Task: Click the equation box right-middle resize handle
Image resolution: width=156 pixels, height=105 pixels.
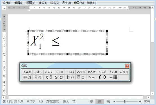Action: point(107,43)
